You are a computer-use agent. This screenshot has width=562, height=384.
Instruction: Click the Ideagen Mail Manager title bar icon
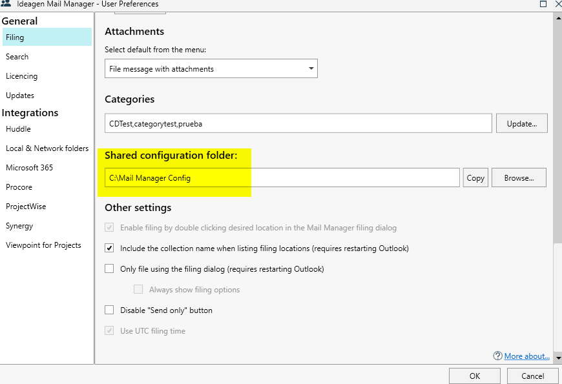coord(6,4)
